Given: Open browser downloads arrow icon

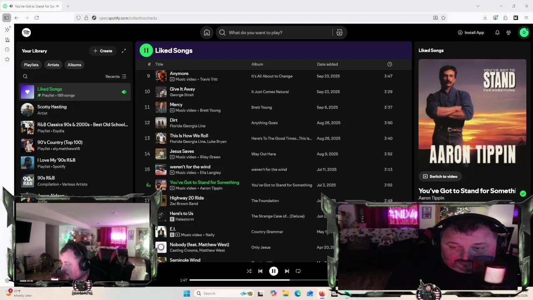Looking at the screenshot, I should coord(485,18).
